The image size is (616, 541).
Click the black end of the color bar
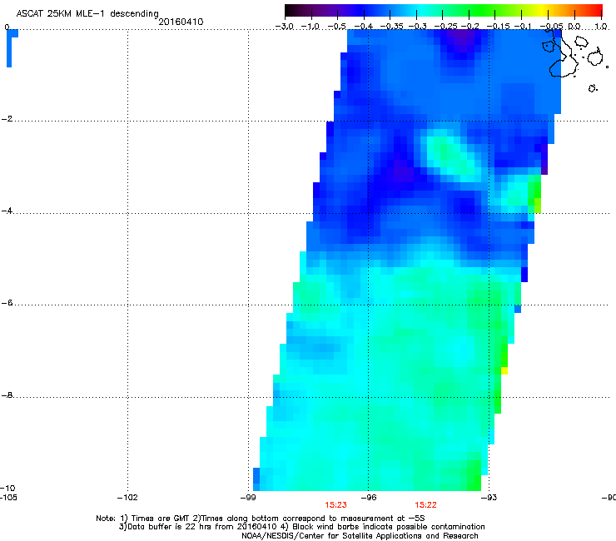[292, 11]
